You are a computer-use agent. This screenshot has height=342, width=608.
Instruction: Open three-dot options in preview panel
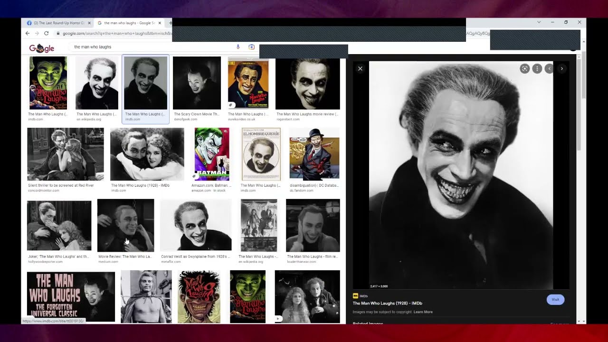[537, 68]
